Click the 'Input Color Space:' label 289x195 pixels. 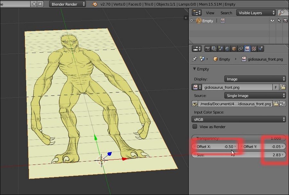pyautogui.click(x=209, y=112)
